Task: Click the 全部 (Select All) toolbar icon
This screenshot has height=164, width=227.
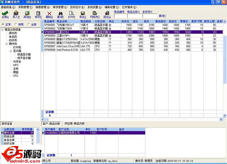Action: point(5,14)
